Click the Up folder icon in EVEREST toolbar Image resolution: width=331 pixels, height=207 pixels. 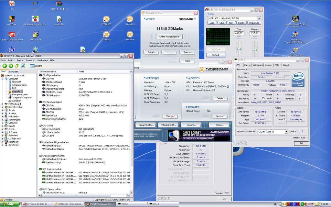[x=17, y=66]
